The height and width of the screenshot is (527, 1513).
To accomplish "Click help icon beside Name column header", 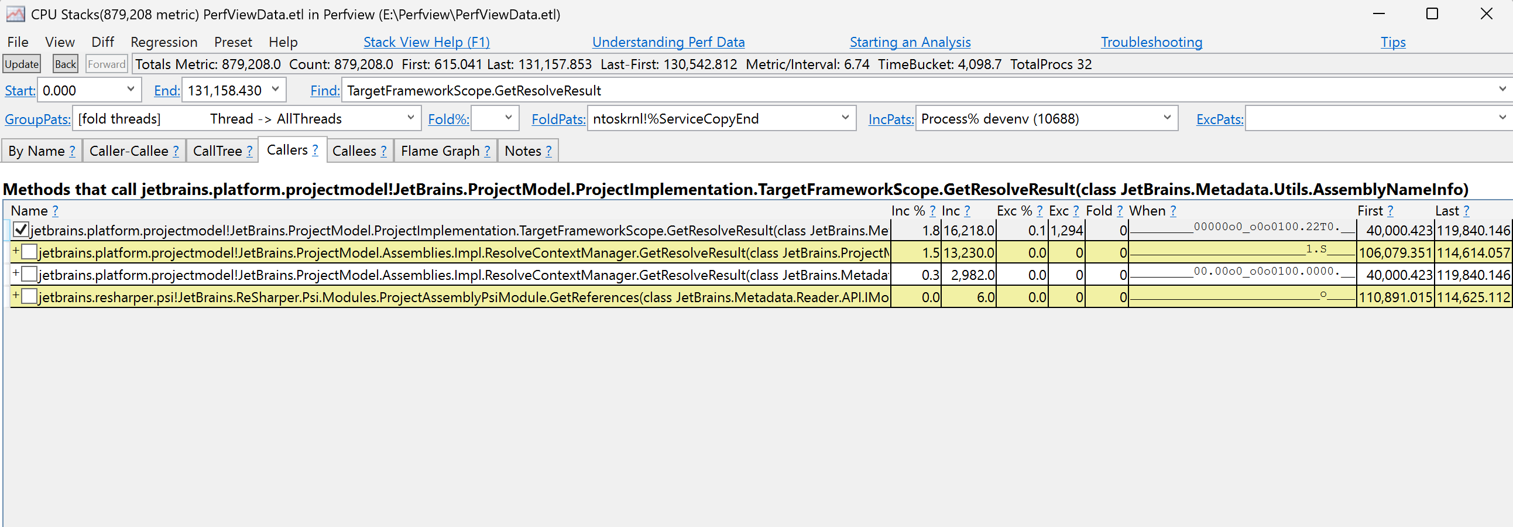I will [55, 211].
